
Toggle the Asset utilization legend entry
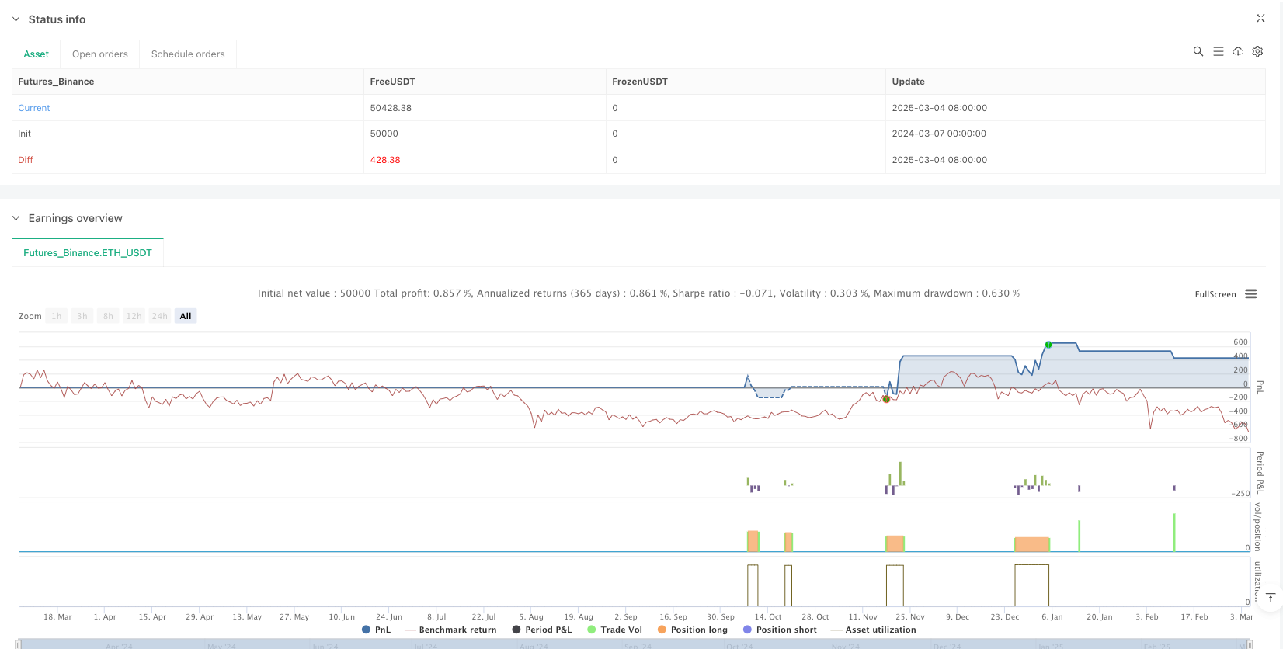[x=874, y=630]
